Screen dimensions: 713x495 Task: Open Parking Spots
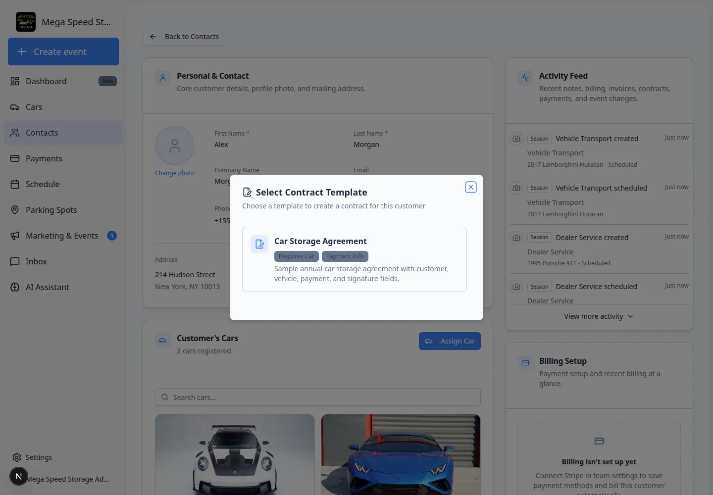point(63,210)
